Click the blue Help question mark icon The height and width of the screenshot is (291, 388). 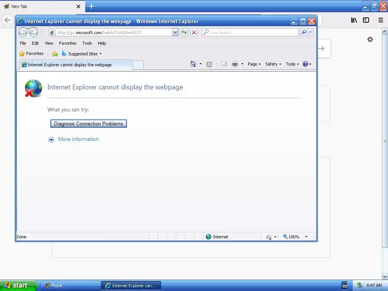(x=305, y=64)
